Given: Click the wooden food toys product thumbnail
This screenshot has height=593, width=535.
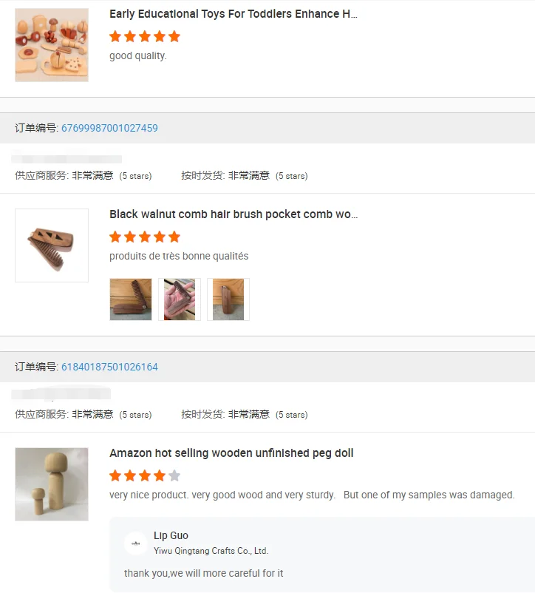Looking at the screenshot, I should point(52,45).
